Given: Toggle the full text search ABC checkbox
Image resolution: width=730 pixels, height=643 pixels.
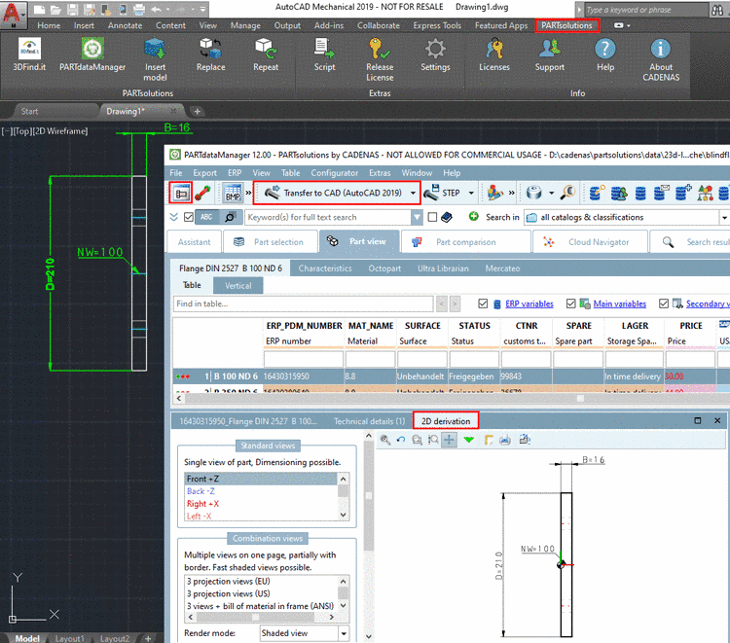Looking at the screenshot, I should pyautogui.click(x=188, y=217).
